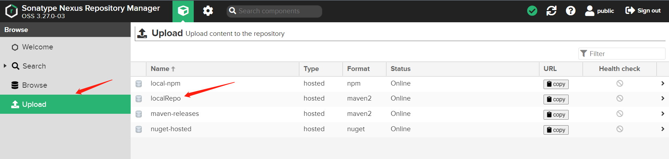669x159 pixels.
Task: Open local-npm row chevron arrow
Action: (662, 84)
